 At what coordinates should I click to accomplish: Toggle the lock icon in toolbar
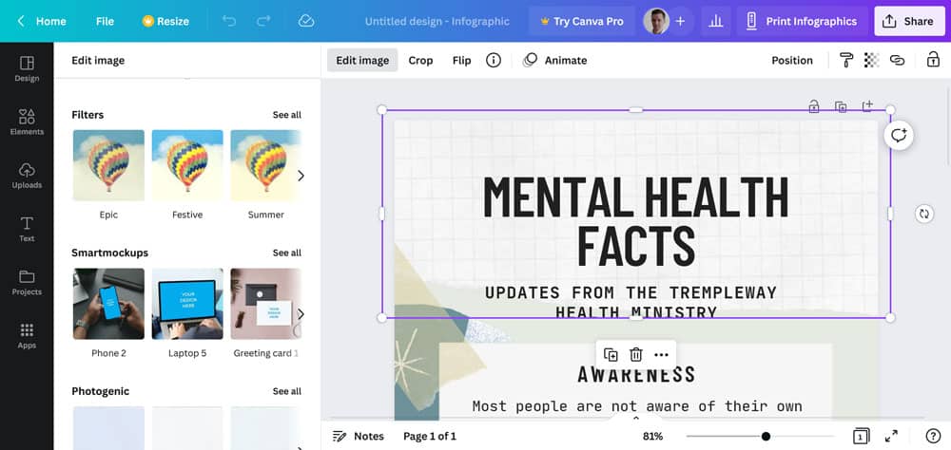(933, 60)
